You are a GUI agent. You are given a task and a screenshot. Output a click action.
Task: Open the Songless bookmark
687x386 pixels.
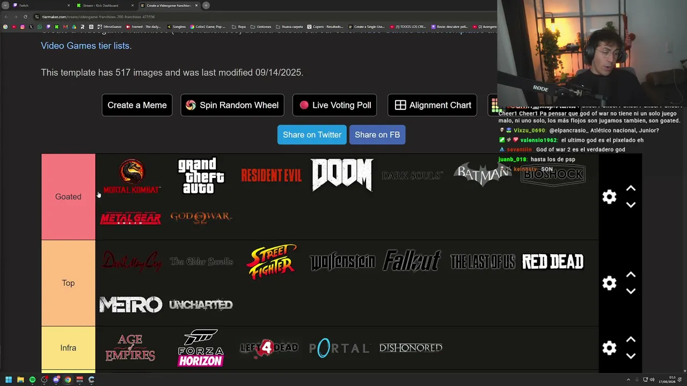click(177, 27)
